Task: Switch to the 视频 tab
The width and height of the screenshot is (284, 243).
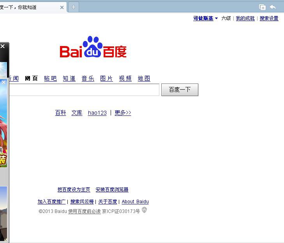Action: [x=125, y=78]
